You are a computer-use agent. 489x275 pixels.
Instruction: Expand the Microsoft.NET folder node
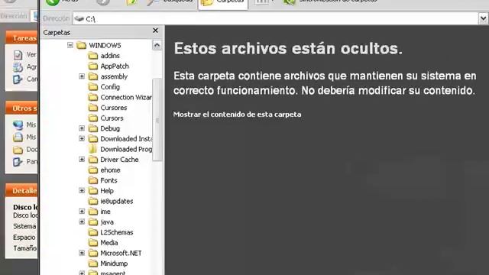(82, 253)
